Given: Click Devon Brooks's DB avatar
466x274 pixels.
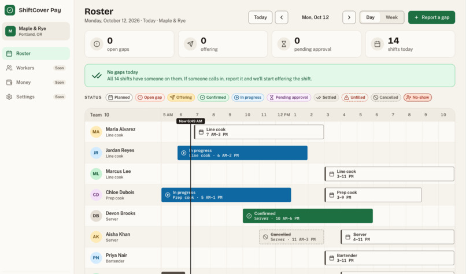Looking at the screenshot, I should coord(96,216).
